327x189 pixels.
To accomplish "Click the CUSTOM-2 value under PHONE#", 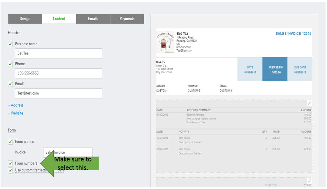I will (x=194, y=91).
